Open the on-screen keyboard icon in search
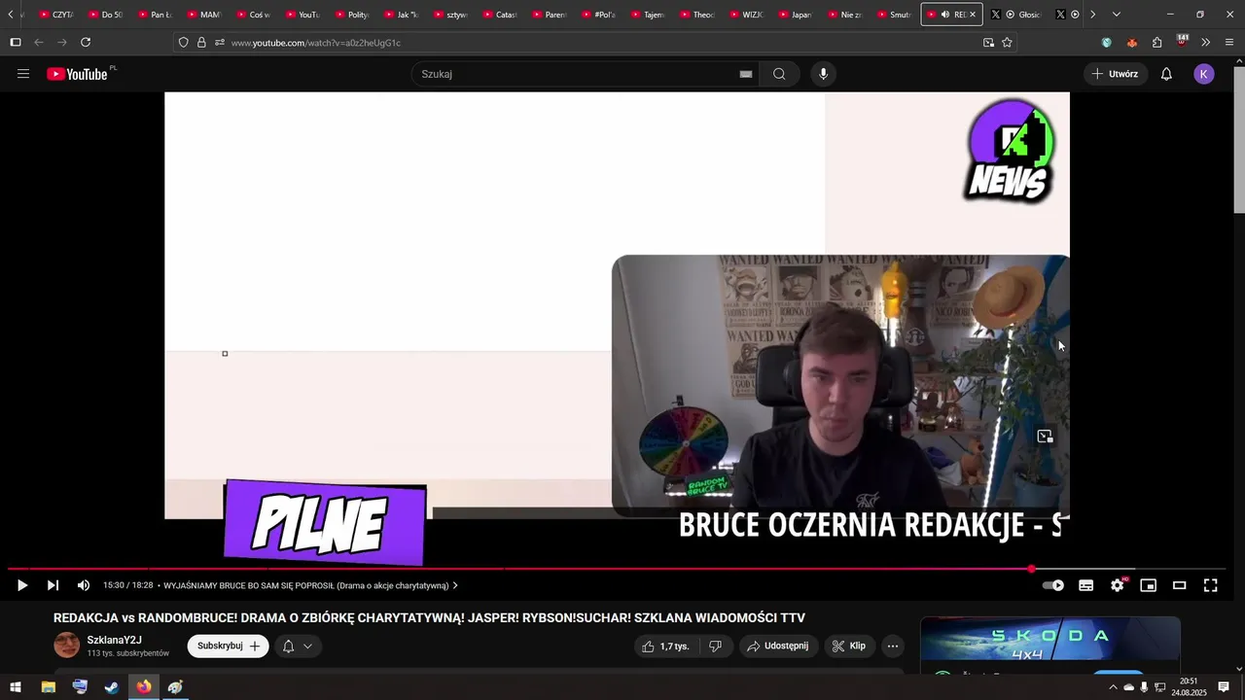Screen dimensions: 1245x700 point(746,74)
